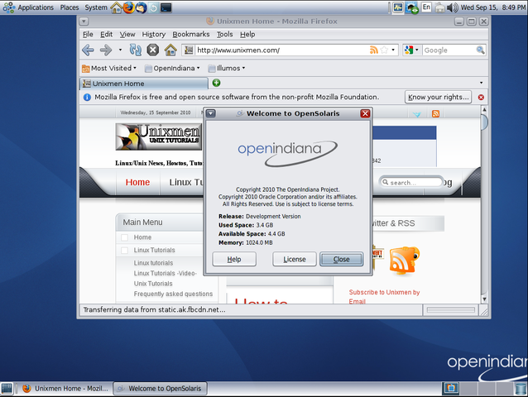Open search engine selector dropdown
Screen dimensions: 528x397
[411, 50]
